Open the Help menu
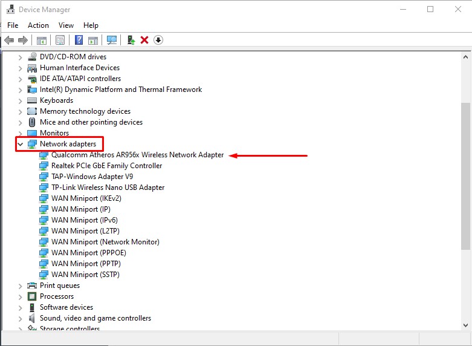Screen dimensions: 472x346 pos(91,25)
